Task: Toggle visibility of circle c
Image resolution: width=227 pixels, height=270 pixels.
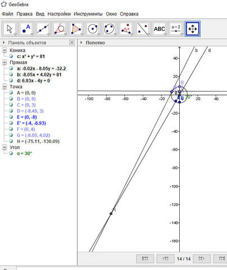Action: coord(11,56)
